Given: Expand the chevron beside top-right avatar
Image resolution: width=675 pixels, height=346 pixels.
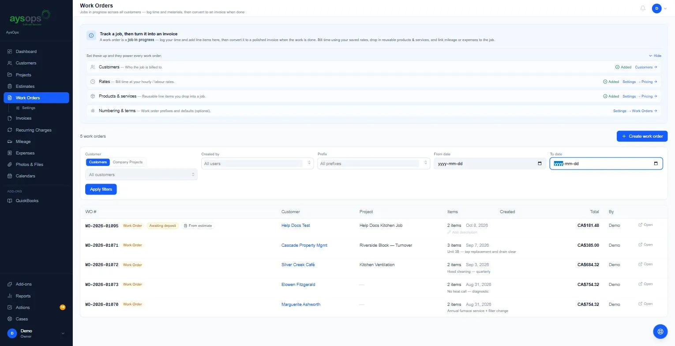Looking at the screenshot, I should click(x=665, y=9).
